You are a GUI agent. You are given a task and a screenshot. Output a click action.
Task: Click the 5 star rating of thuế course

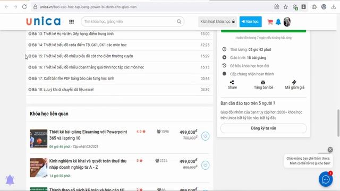139,160
